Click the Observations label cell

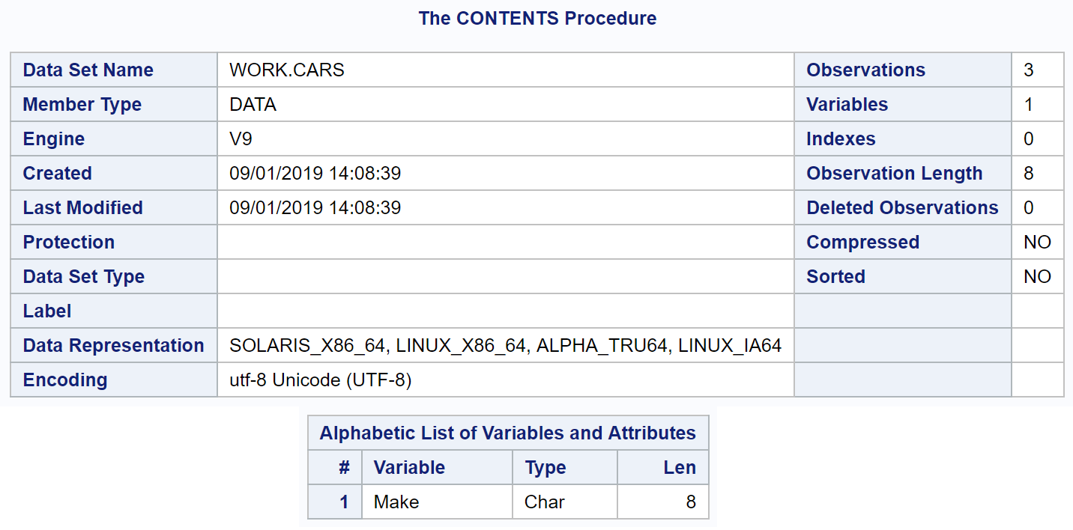coord(903,70)
